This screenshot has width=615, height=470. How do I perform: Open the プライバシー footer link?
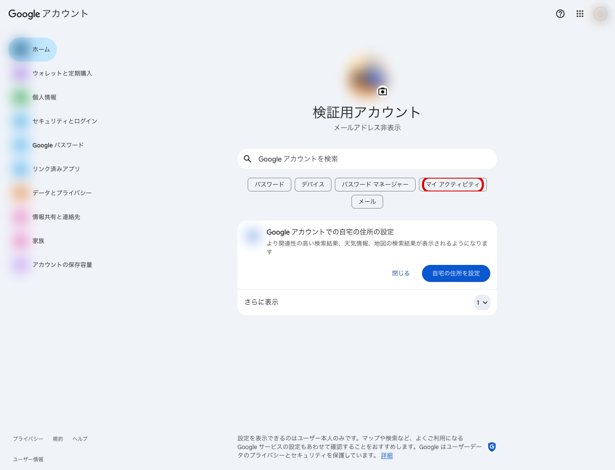click(28, 439)
